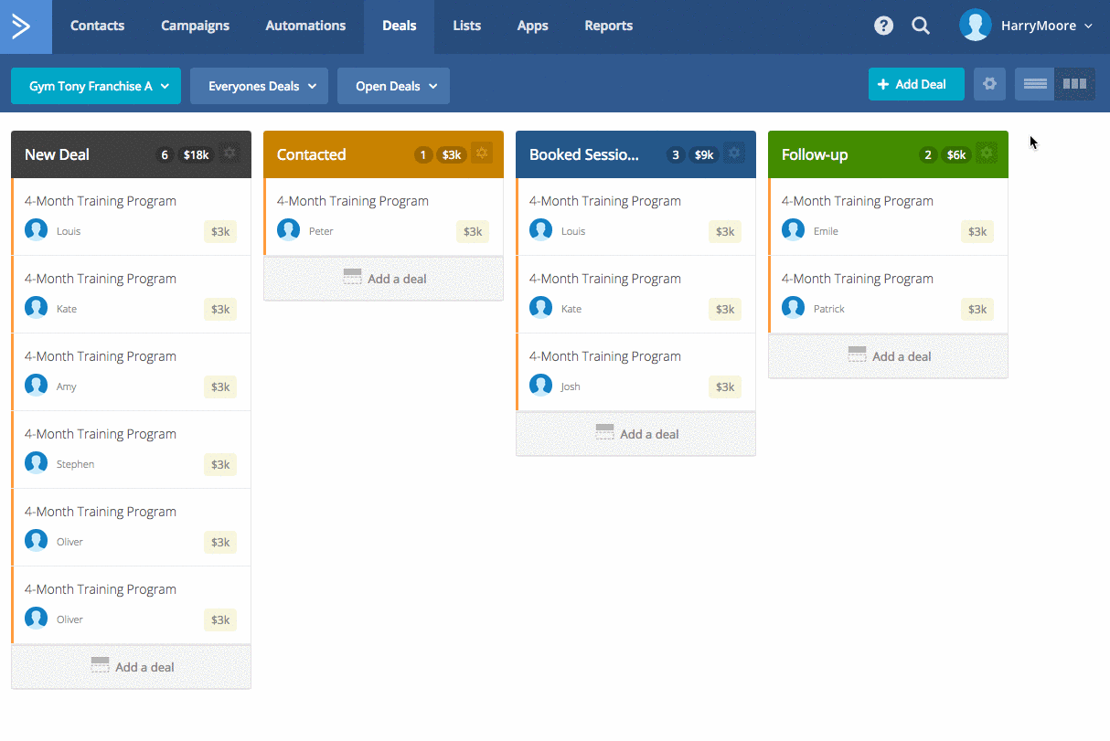Open Amy's 4-Month Training Program deal
The height and width of the screenshot is (741, 1110).
(131, 372)
